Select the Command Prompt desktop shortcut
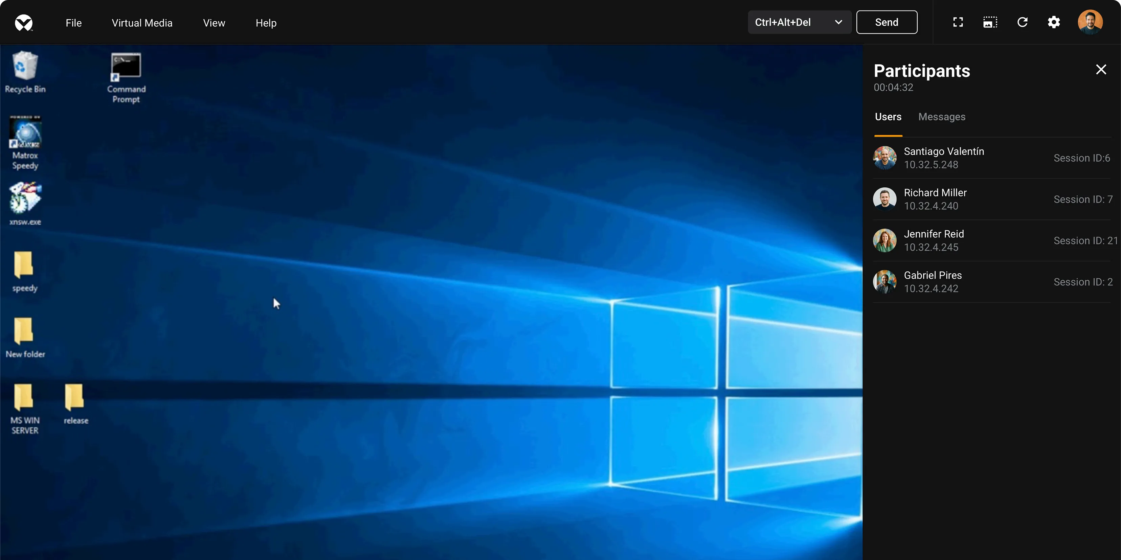Screen dimensions: 1121x560 tap(126, 78)
